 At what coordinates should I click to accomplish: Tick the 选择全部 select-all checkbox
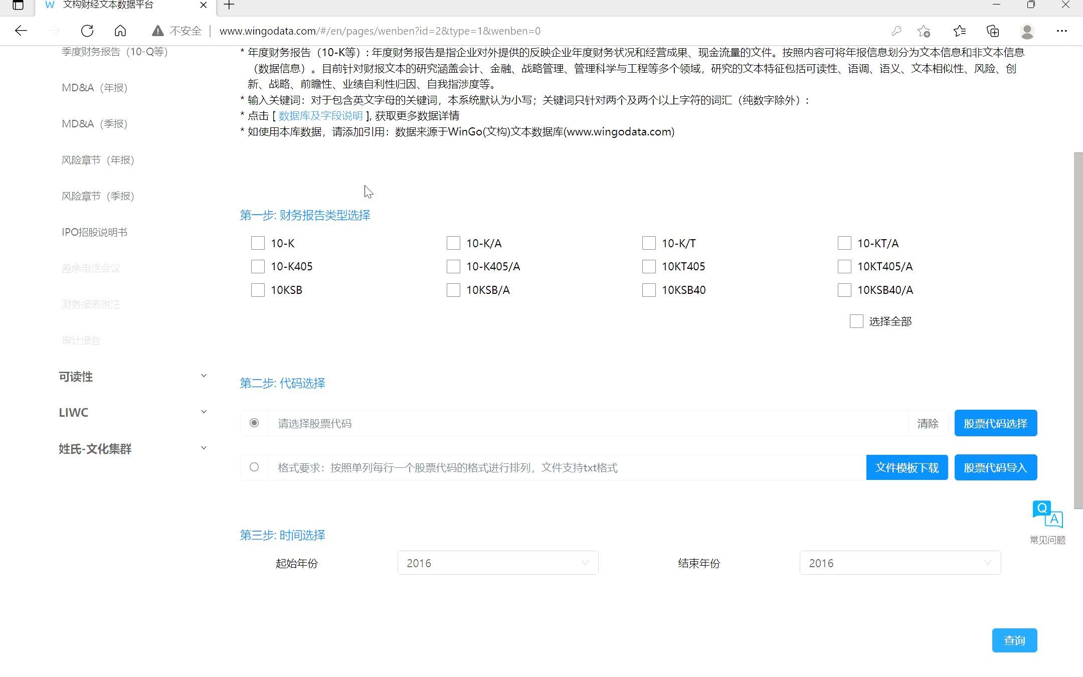point(856,321)
